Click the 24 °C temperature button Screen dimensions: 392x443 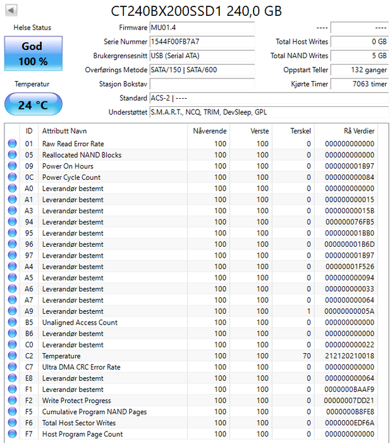[x=33, y=104]
